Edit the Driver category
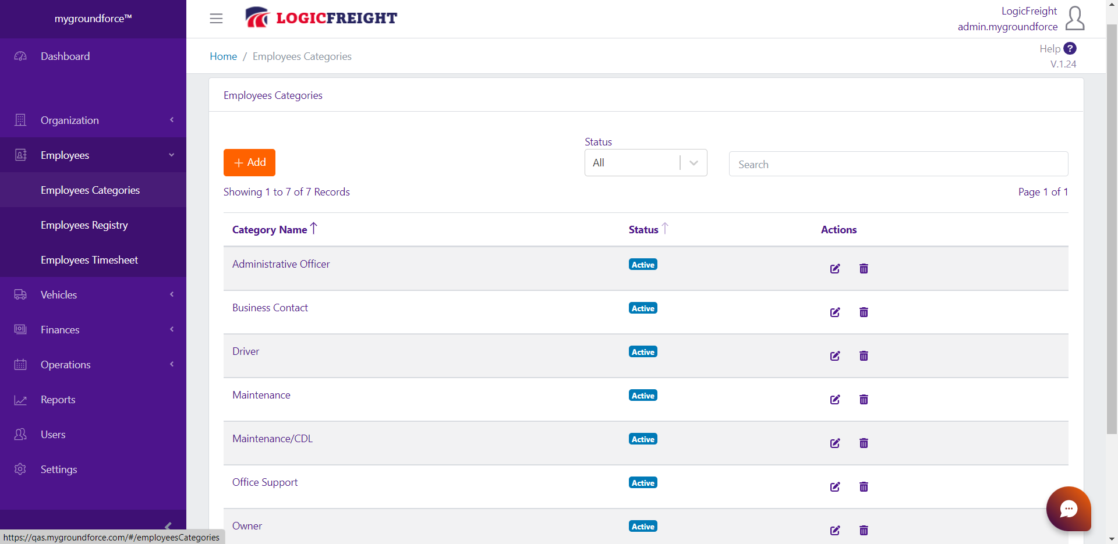 (835, 355)
